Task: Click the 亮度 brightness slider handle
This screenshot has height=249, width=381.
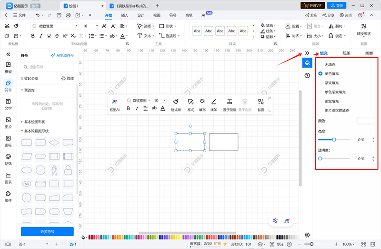Action: click(334, 139)
